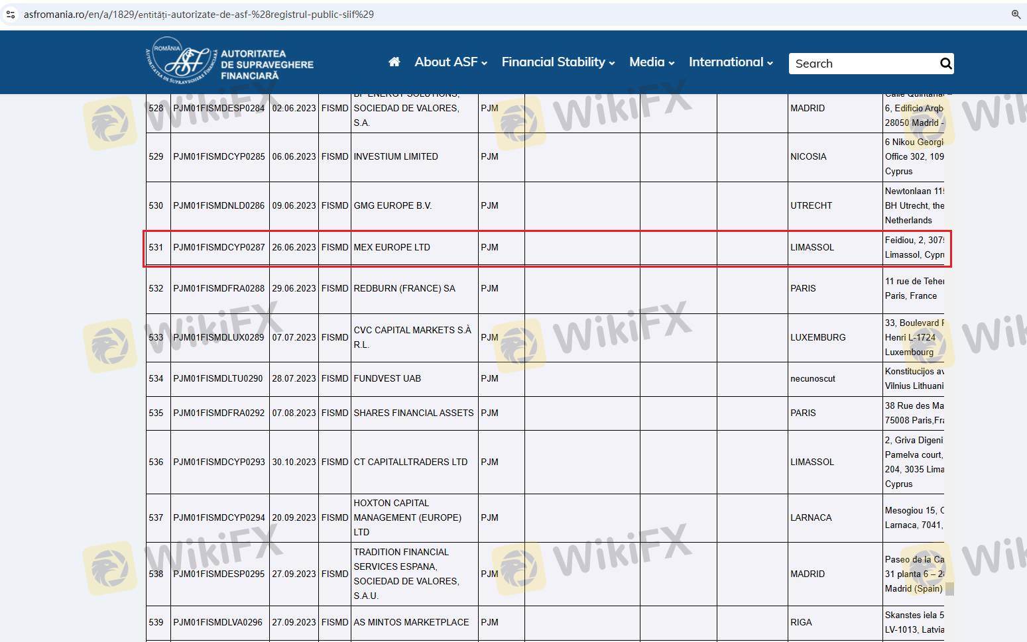
Task: Click the search magnifier icon
Action: pos(945,64)
